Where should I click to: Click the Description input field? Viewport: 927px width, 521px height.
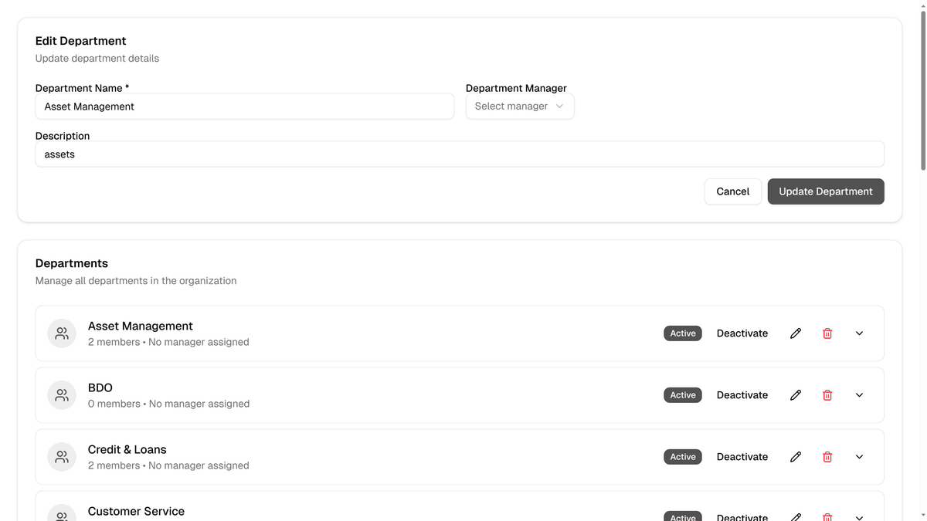pyautogui.click(x=460, y=154)
